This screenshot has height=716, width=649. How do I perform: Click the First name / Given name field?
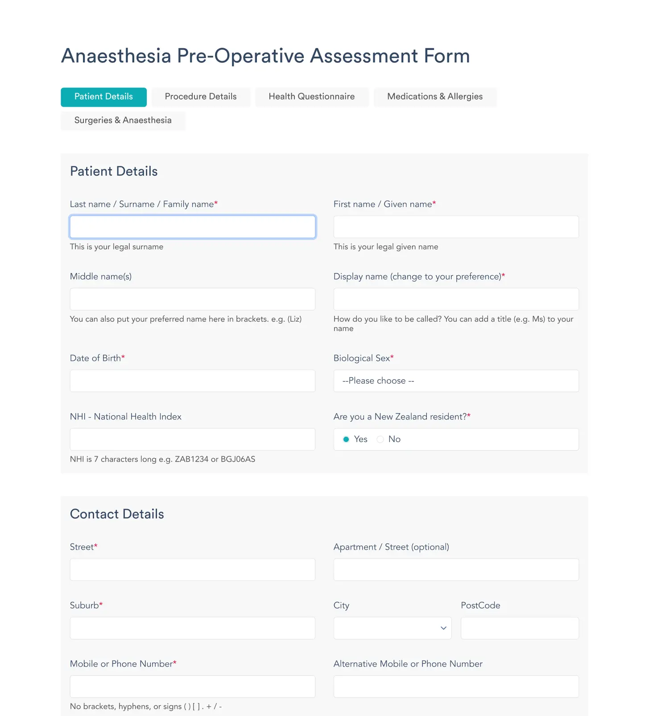coord(456,227)
